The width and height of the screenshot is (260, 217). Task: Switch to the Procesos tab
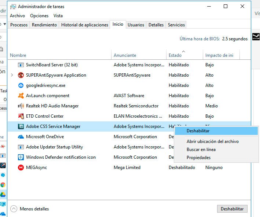[19, 25]
